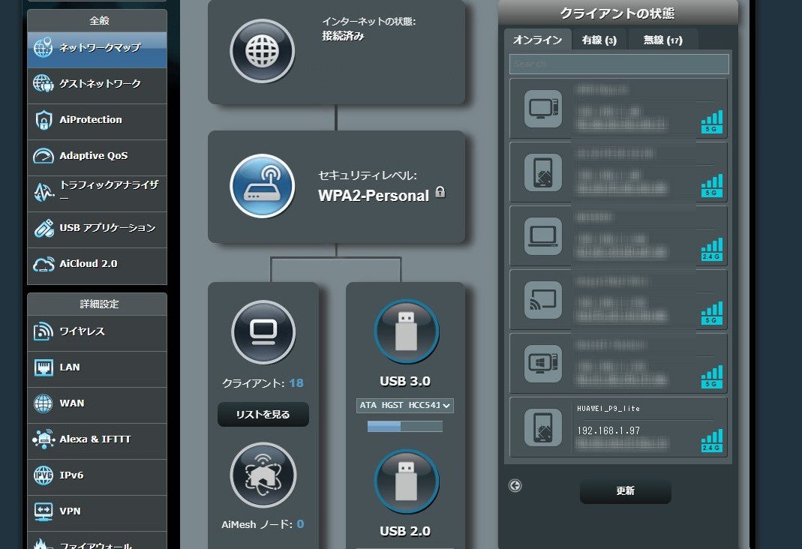802x549 pixels.
Task: Click the USB 2.0 drive icon
Action: point(405,481)
